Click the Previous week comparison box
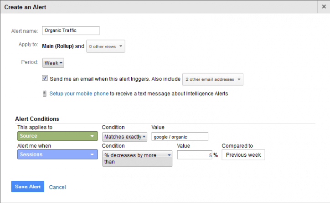This screenshot has width=330, height=203. (243, 155)
